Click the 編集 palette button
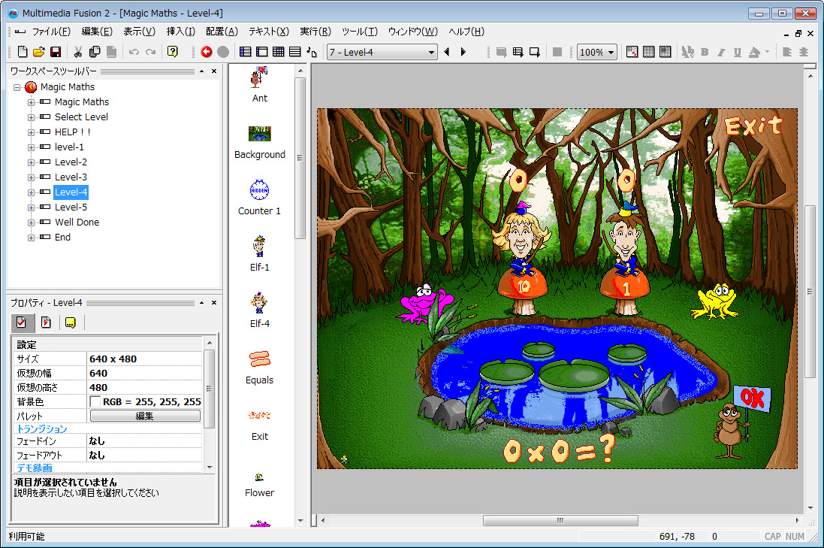The image size is (824, 548). click(145, 416)
